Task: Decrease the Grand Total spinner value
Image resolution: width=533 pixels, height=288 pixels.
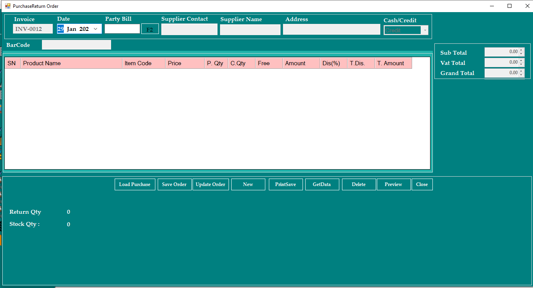Action: [521, 75]
